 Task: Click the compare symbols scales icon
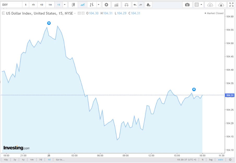(126, 4)
